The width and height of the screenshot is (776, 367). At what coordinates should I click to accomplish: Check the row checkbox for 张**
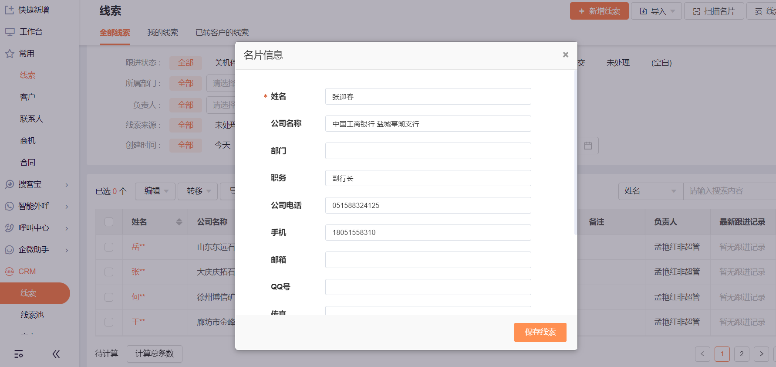click(109, 272)
